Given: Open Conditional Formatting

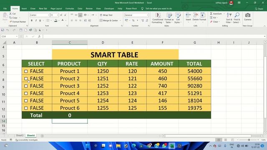Looking at the screenshot, I should 158,18.
